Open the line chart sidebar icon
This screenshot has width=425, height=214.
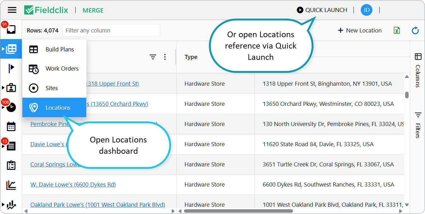pos(11,185)
